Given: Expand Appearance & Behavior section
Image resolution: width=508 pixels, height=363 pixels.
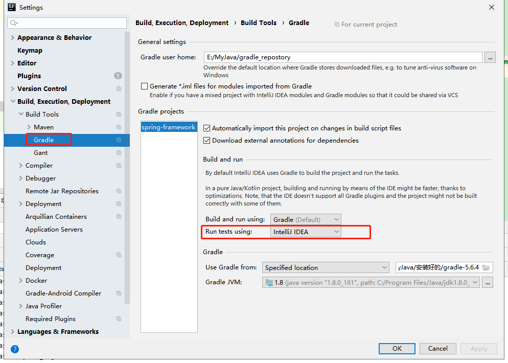Looking at the screenshot, I should pyautogui.click(x=13, y=38).
